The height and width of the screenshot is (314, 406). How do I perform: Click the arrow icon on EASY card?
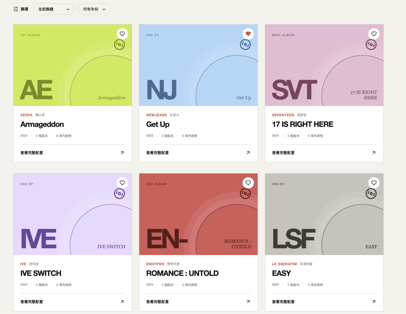(x=374, y=302)
